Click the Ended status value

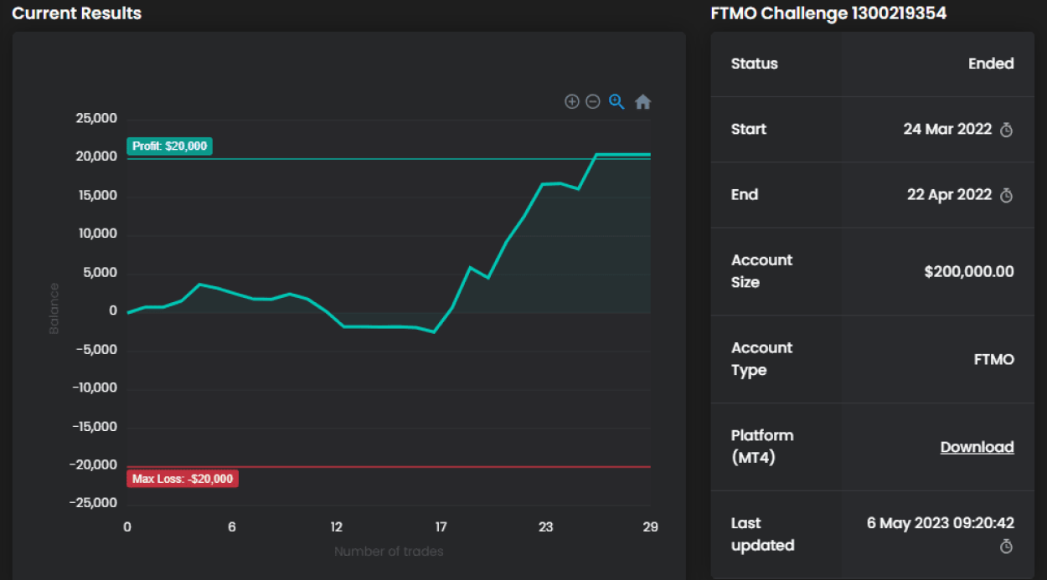pos(991,64)
